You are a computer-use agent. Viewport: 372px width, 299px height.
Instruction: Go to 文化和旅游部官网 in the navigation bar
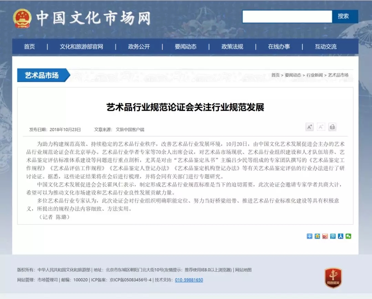pyautogui.click(x=81, y=47)
